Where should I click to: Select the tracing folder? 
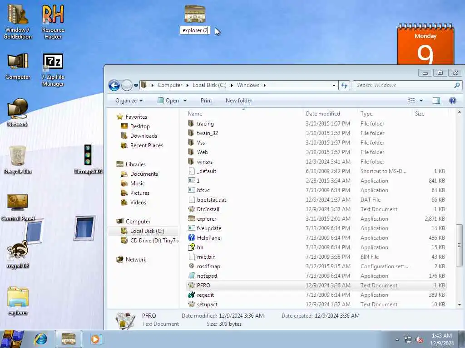point(317,123)
